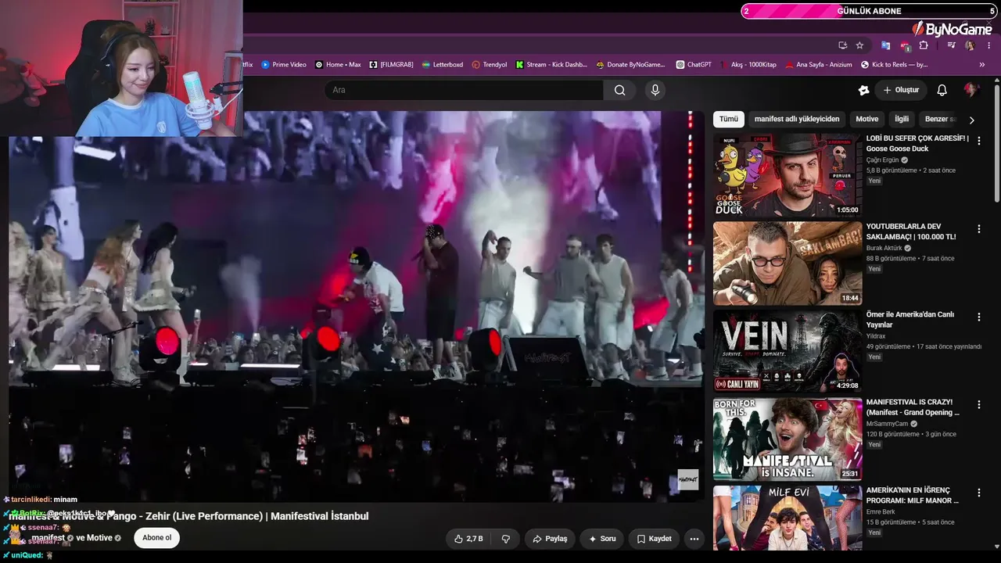Select the İlgili filter chip
The height and width of the screenshot is (563, 1001).
pos(902,119)
